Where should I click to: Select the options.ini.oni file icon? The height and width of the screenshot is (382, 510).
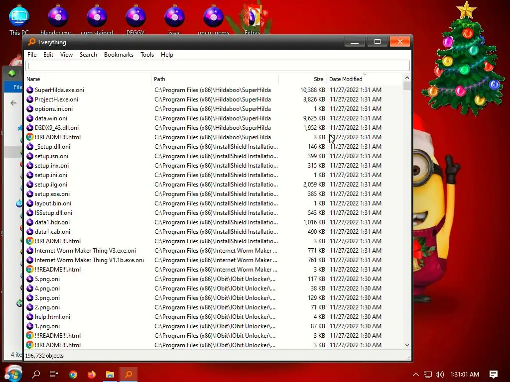click(x=30, y=109)
